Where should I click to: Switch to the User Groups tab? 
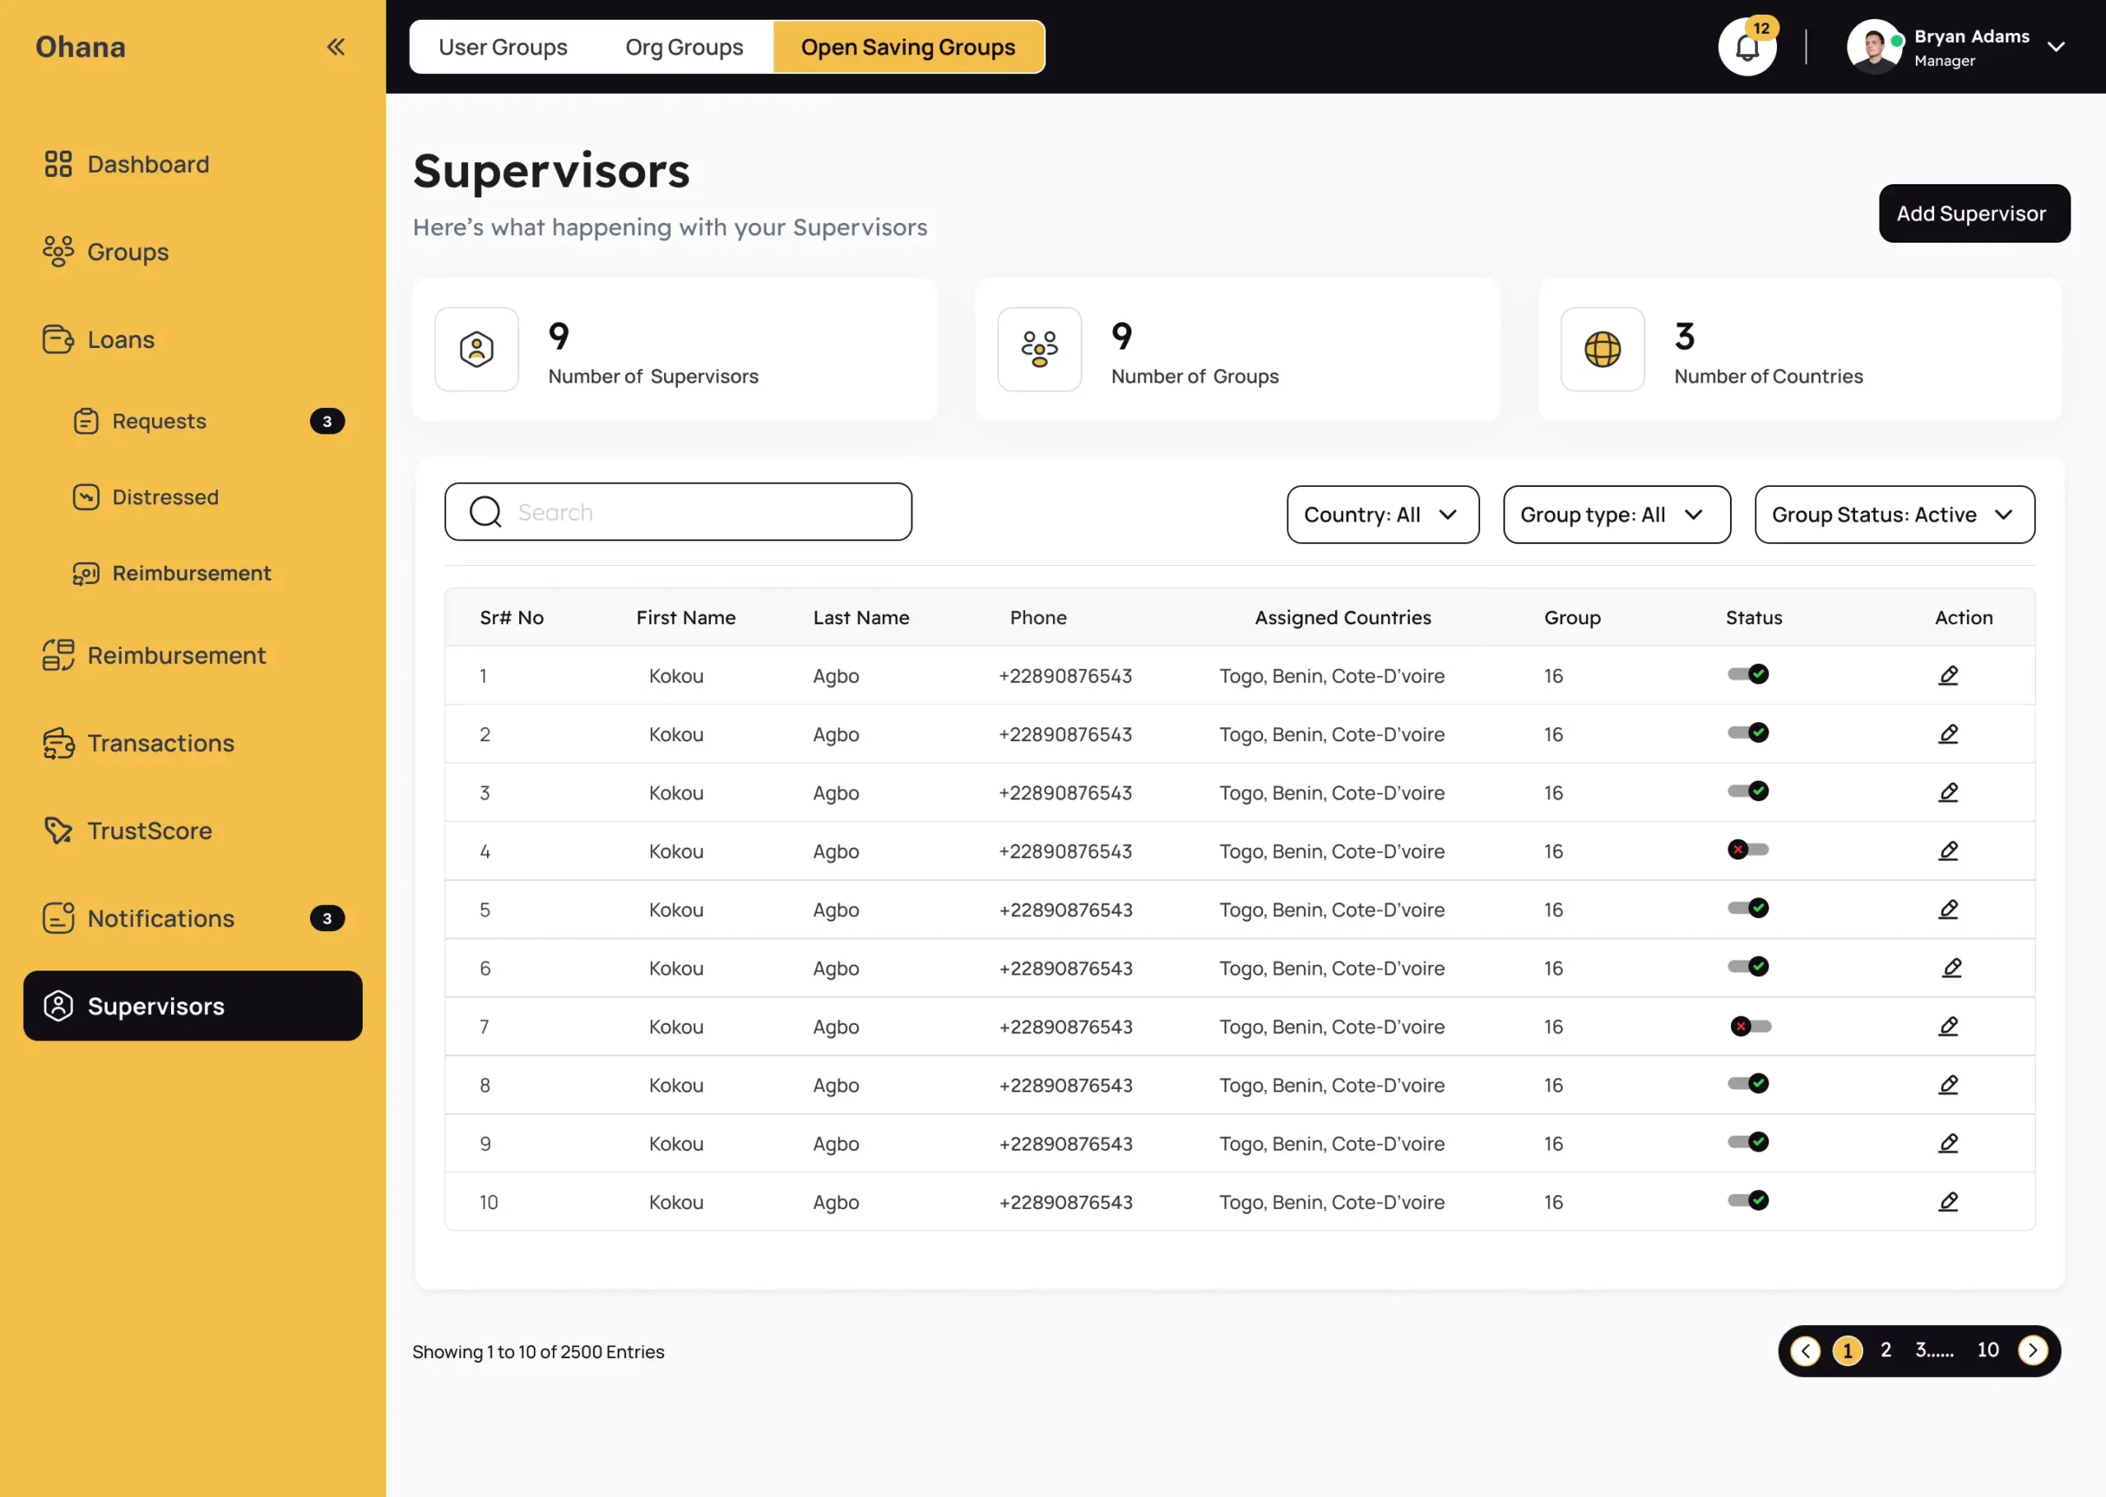[503, 46]
